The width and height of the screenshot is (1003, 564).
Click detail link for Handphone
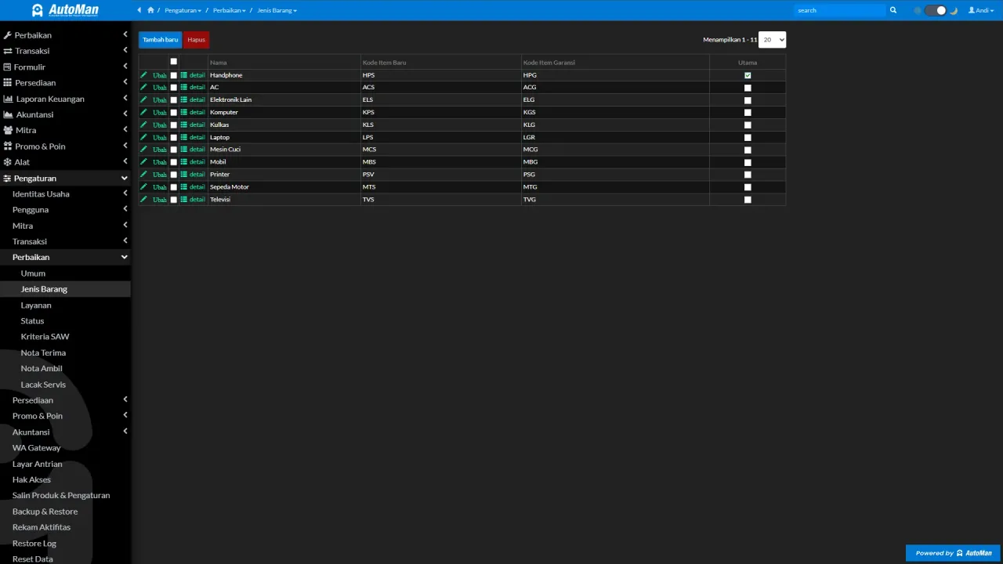coord(197,75)
